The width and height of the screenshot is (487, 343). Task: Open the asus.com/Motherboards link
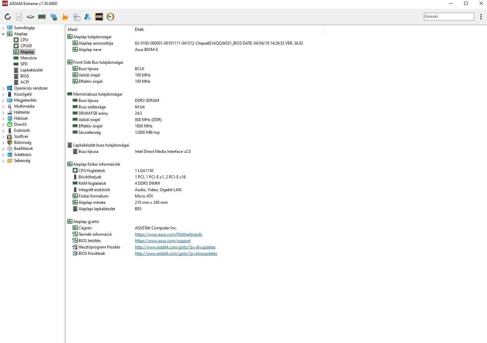[x=168, y=234]
